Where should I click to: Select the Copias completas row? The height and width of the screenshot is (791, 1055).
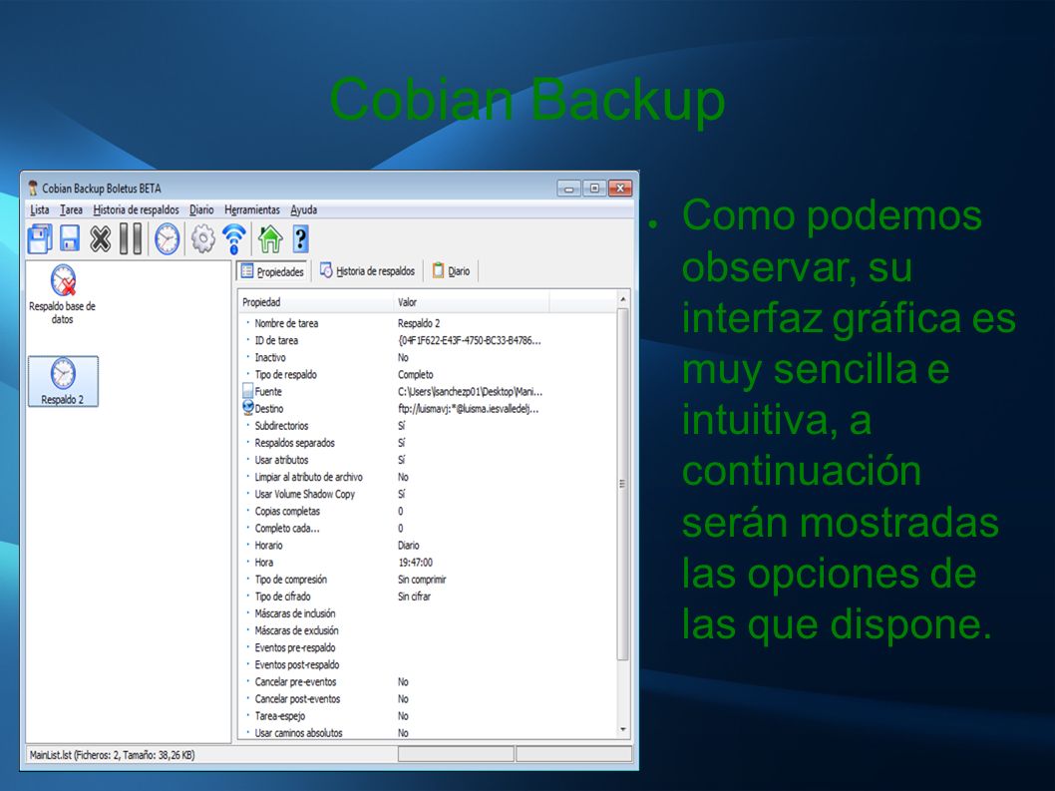click(427, 511)
